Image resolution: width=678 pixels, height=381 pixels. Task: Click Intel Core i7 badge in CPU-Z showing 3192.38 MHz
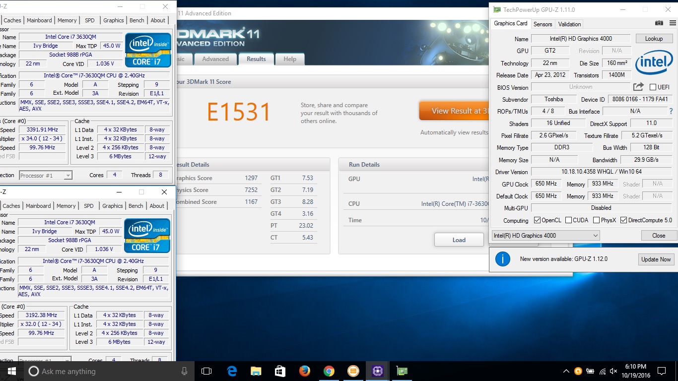147,235
